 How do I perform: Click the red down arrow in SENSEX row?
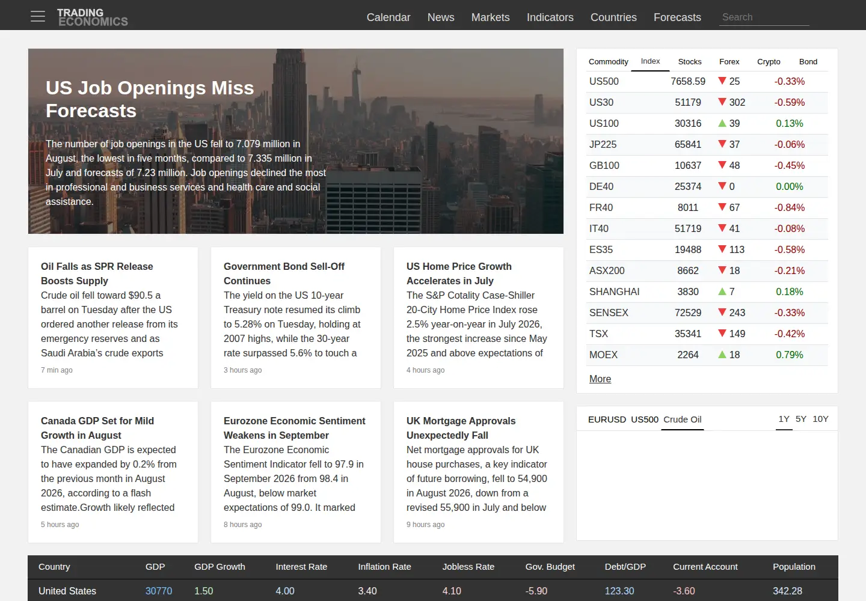[x=722, y=312]
